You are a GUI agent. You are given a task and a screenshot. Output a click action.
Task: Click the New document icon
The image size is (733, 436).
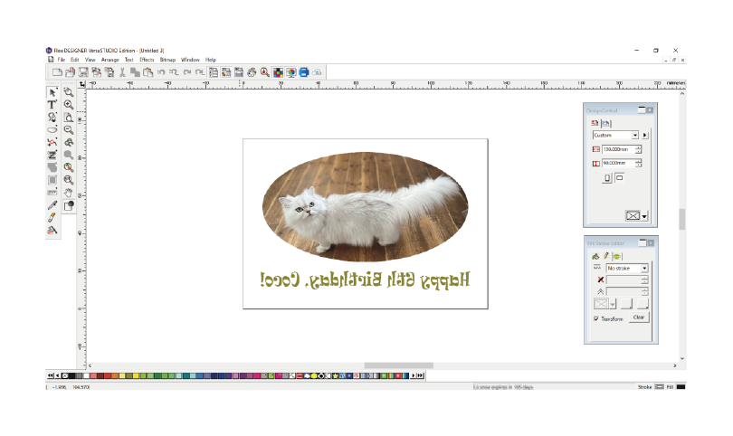57,71
